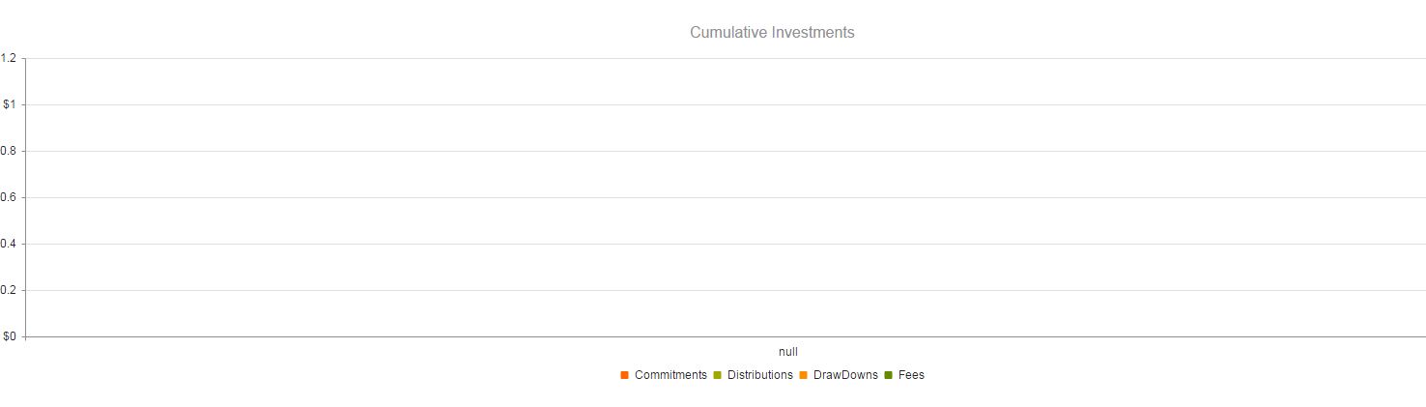Toggle the Commitments series legend label
1426x407 pixels.
(x=670, y=375)
